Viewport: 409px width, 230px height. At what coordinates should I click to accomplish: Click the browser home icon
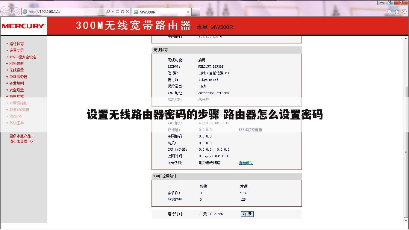(x=389, y=12)
